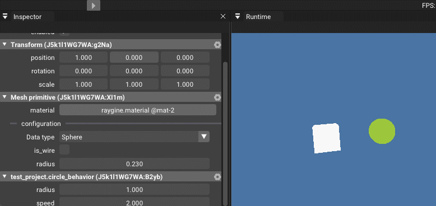
Task: Collapse the test_project.circle_behavior section
Action: [4, 176]
